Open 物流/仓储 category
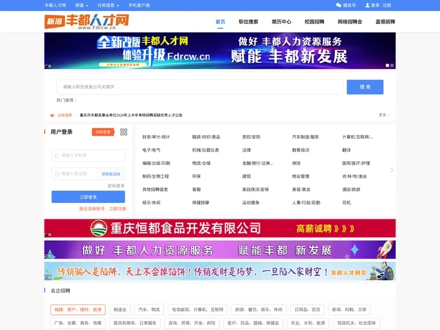The height and width of the screenshot is (330, 440). pyautogui.click(x=201, y=163)
